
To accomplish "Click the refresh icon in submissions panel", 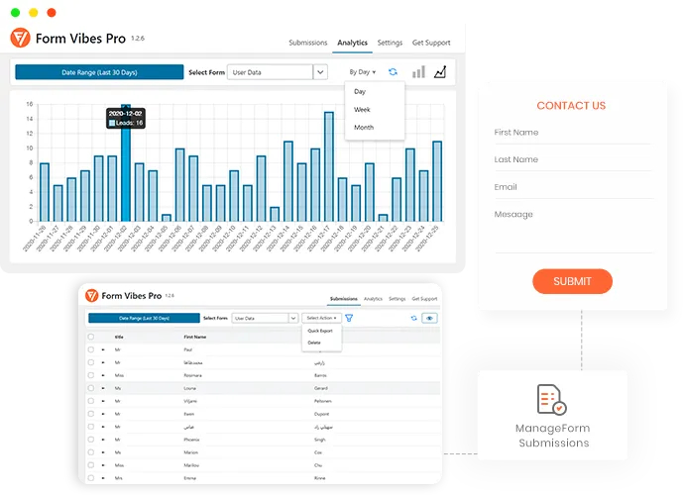I will coord(413,318).
